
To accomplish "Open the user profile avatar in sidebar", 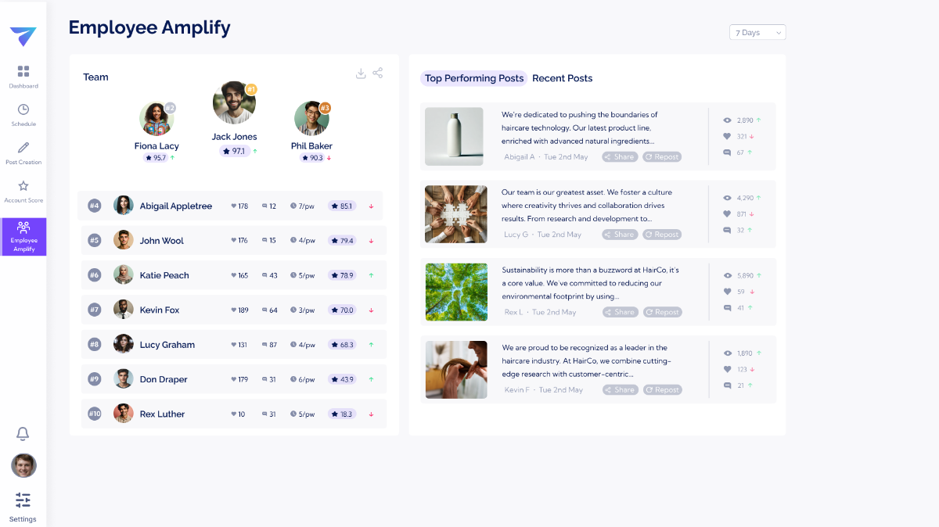I will click(23, 466).
